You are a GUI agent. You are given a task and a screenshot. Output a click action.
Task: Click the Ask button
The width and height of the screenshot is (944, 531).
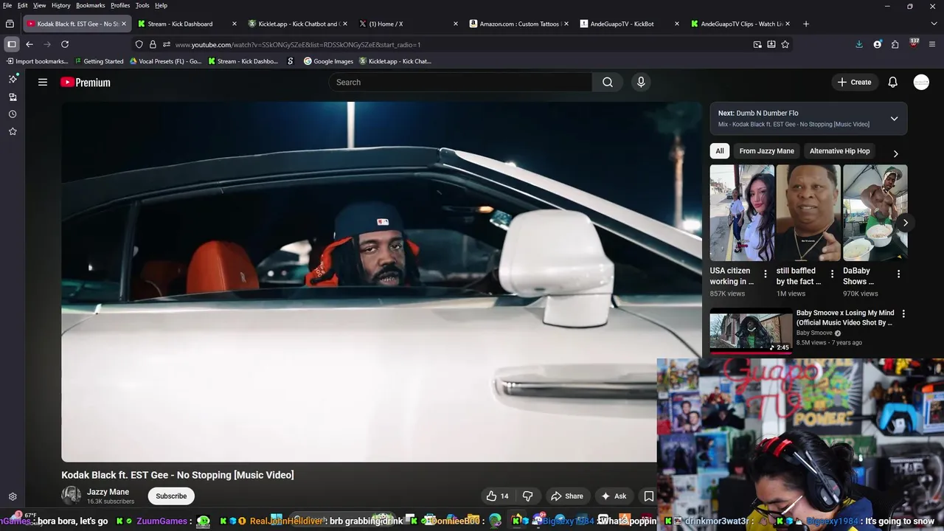point(614,496)
